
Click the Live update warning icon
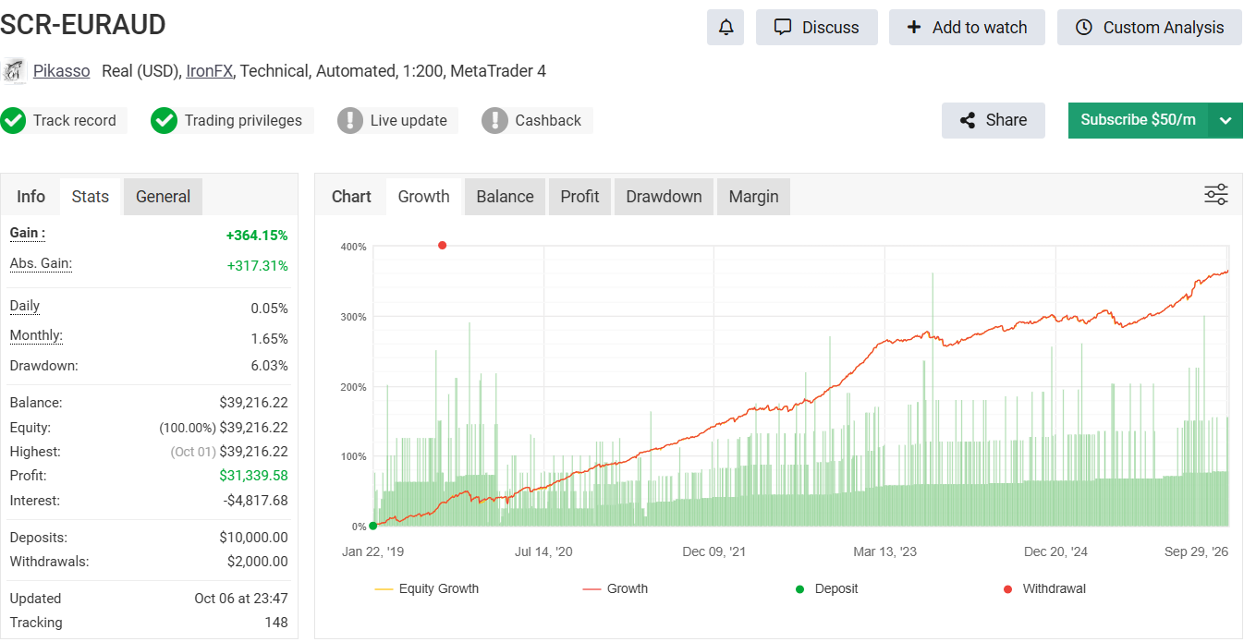click(350, 120)
